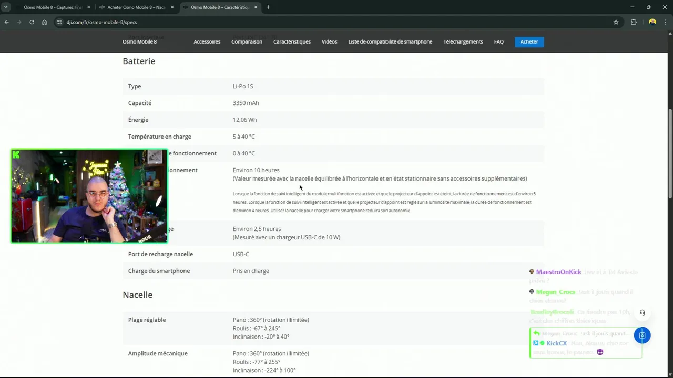Close the 'Acheter Osmo Mobile 8' tab
Viewport: 673px width, 378px height.
(x=172, y=7)
